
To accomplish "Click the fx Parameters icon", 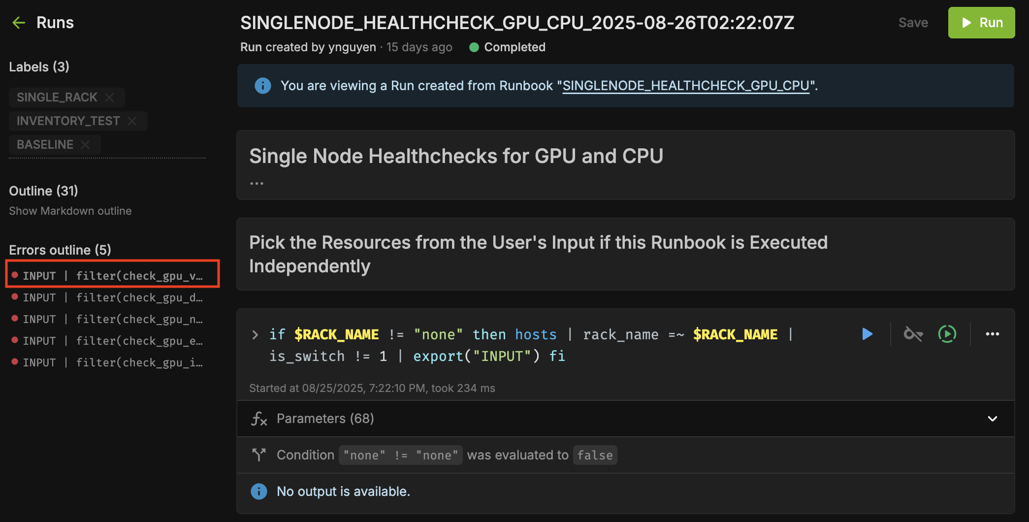I will coord(259,419).
